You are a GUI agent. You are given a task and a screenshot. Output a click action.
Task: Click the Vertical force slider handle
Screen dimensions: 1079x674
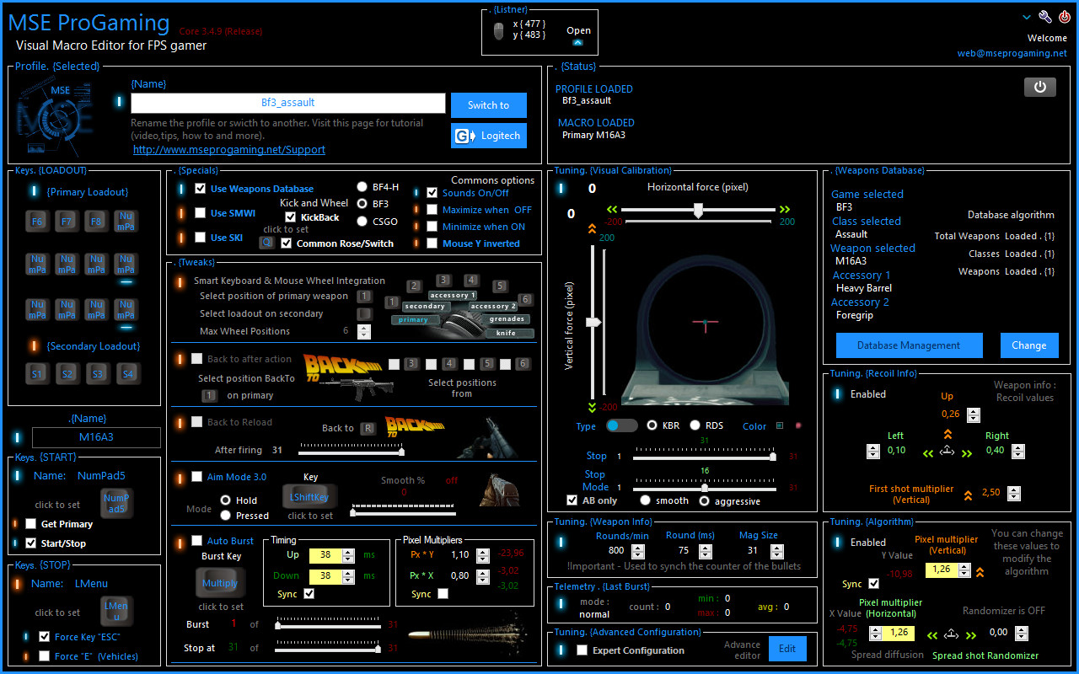point(593,322)
